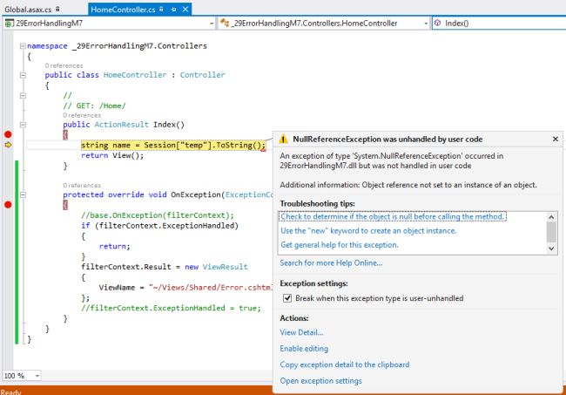
Task: Toggle the pin icon on HomeController.cs tab
Action: coord(174,8)
